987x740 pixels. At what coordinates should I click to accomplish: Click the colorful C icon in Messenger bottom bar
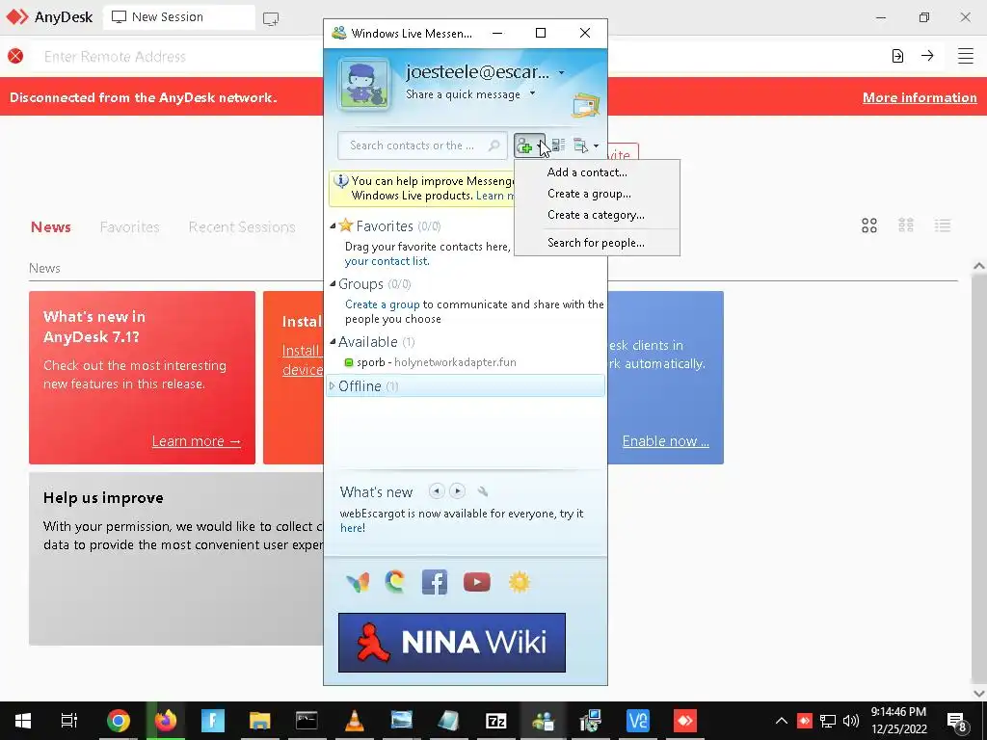(395, 582)
